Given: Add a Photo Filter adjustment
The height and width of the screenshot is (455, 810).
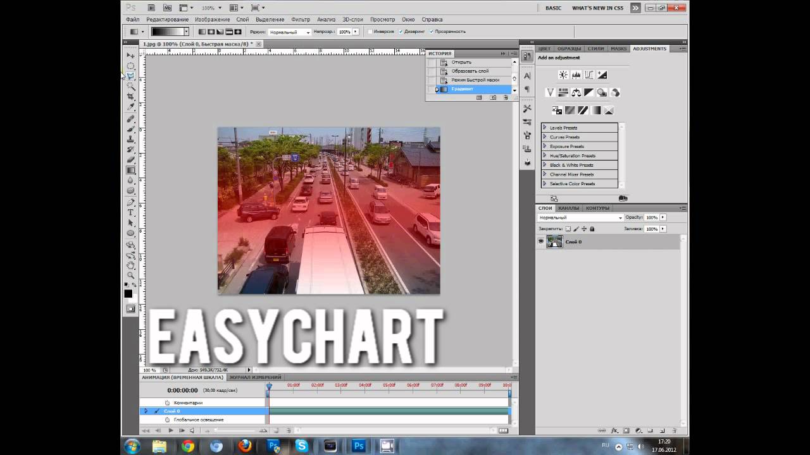Looking at the screenshot, I should tap(602, 92).
